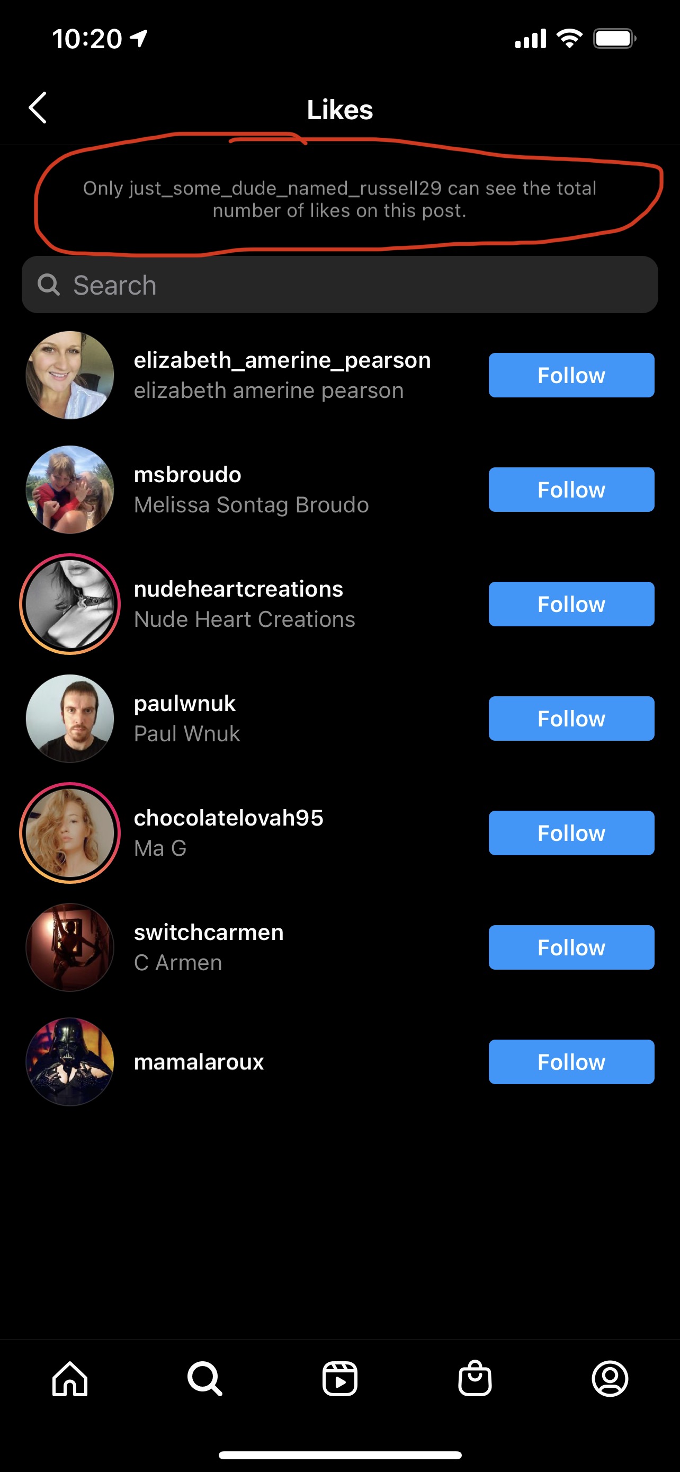Viewport: 680px width, 1472px height.
Task: Open paulwnuk profile picture
Action: [x=70, y=719]
